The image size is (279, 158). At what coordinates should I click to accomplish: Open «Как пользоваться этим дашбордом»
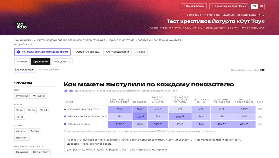pos(42,52)
